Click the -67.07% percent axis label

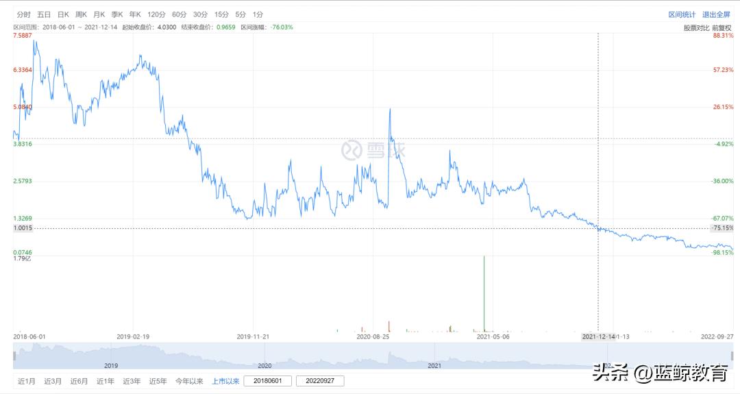[723, 219]
